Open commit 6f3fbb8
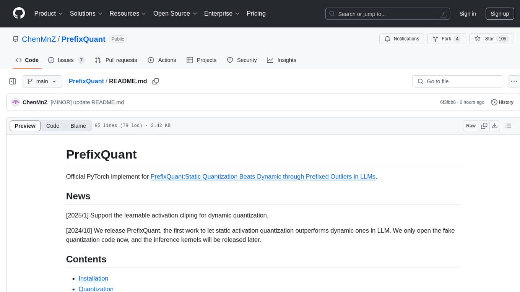Image resolution: width=520 pixels, height=292 pixels. 448,102
